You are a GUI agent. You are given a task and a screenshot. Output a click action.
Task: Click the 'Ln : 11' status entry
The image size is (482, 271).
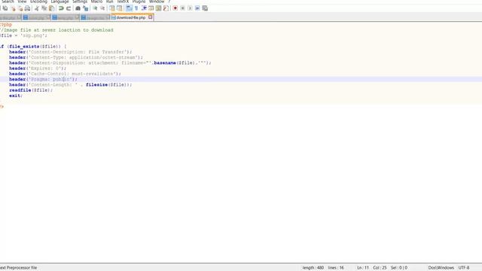363,268
